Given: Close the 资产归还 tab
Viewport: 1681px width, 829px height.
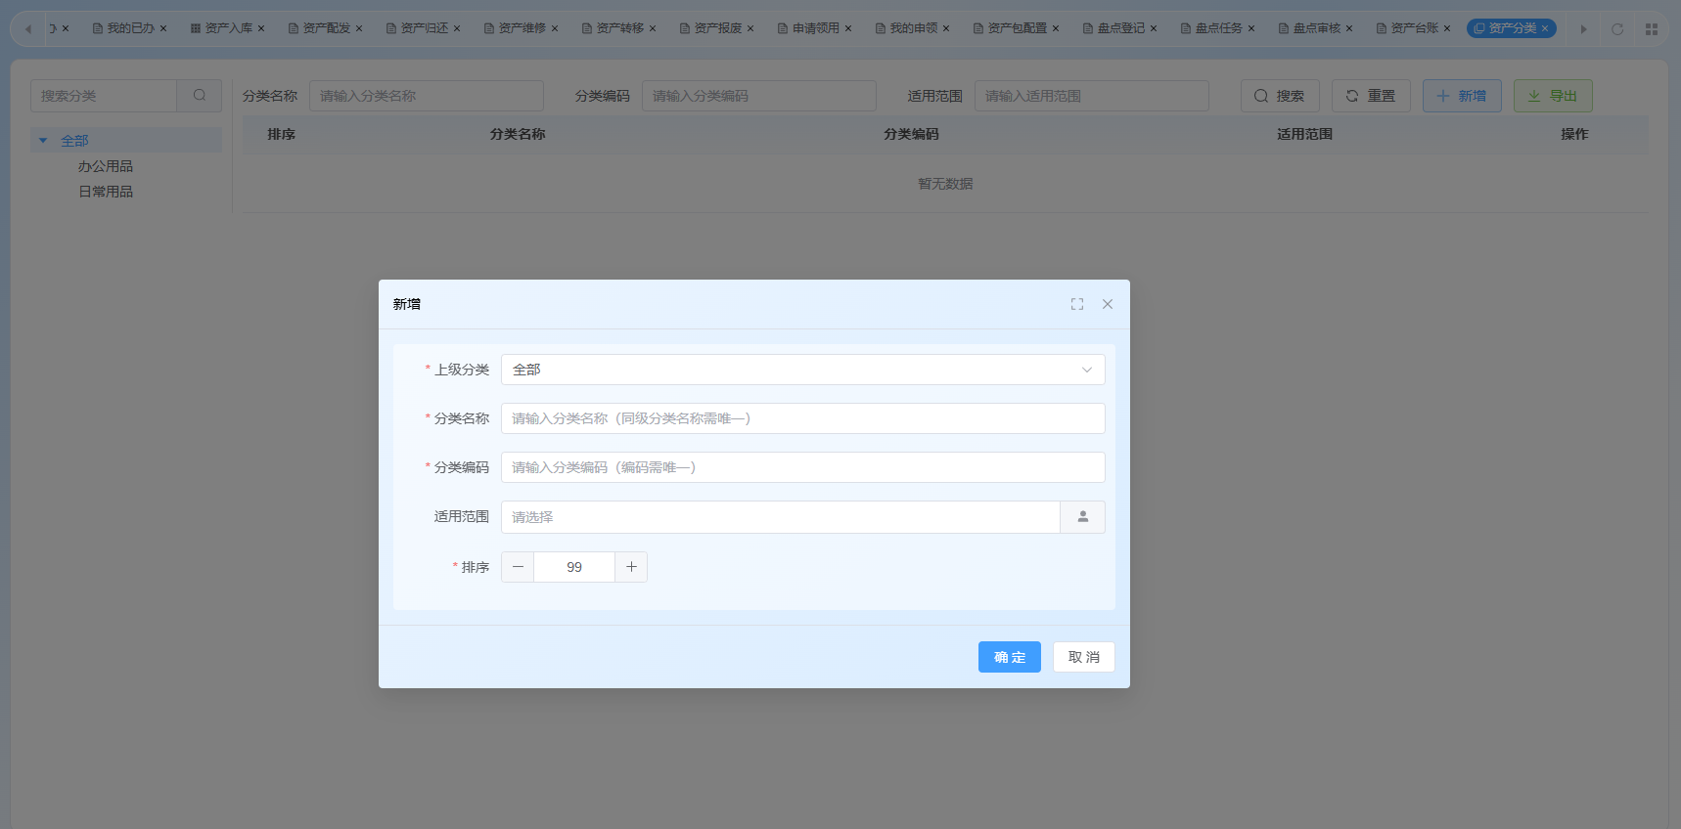Looking at the screenshot, I should (457, 28).
